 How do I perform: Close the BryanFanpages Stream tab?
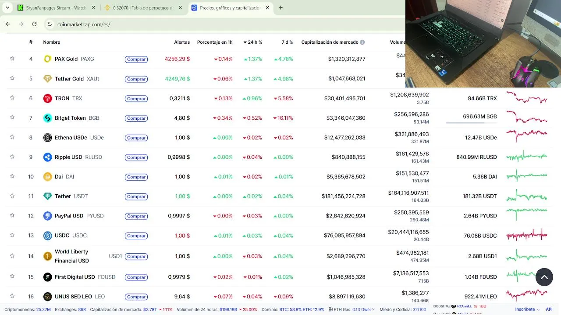tap(93, 8)
